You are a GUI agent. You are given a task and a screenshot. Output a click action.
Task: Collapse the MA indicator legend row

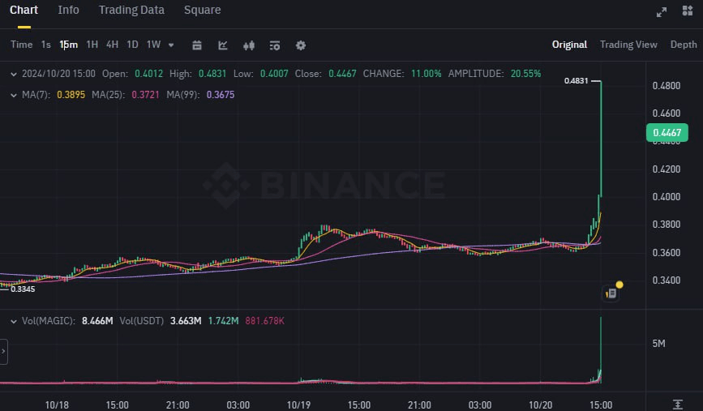click(13, 95)
